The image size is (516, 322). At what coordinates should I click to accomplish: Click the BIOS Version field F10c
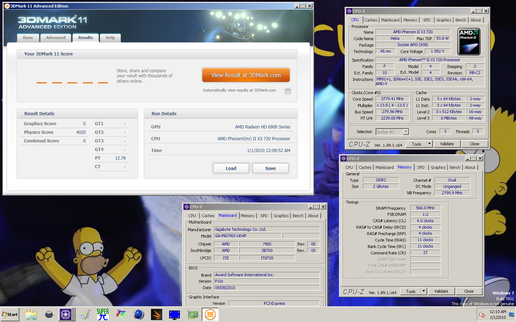(x=267, y=281)
